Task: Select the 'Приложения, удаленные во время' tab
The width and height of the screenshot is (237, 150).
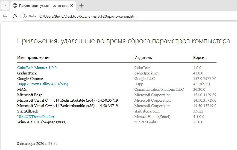Action: pos(43,6)
